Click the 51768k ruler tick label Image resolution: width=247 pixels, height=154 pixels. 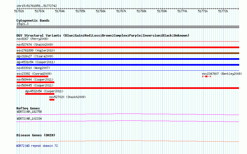coord(142,11)
